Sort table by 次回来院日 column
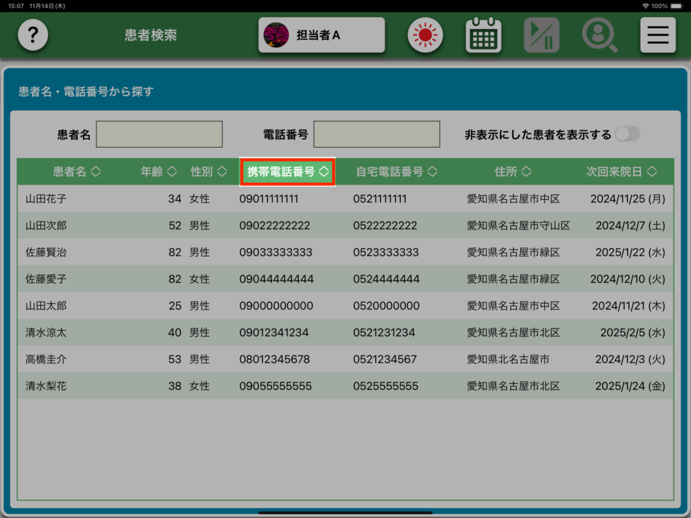Image resolution: width=691 pixels, height=518 pixels. tap(621, 172)
